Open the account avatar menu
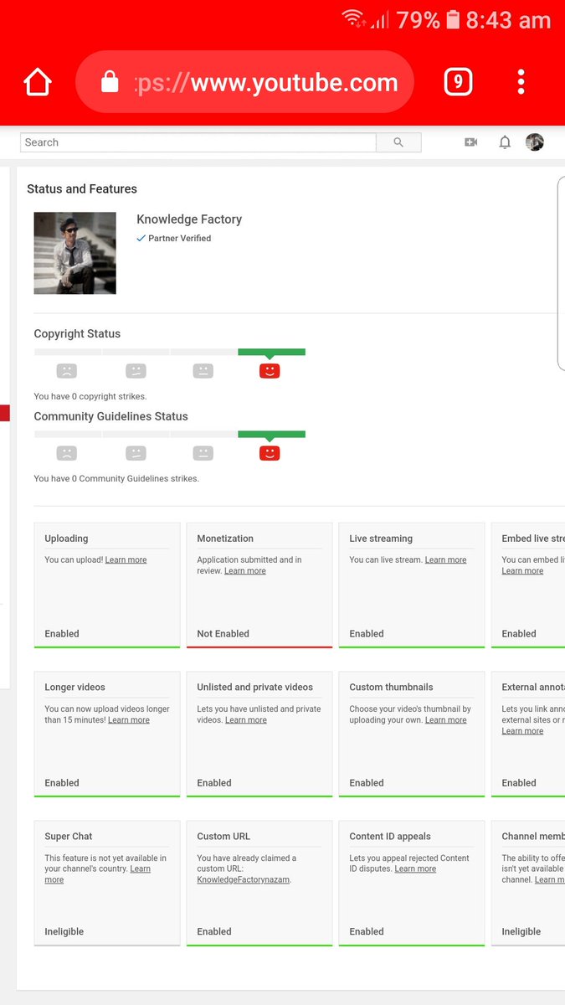This screenshot has height=1005, width=565. click(x=535, y=142)
